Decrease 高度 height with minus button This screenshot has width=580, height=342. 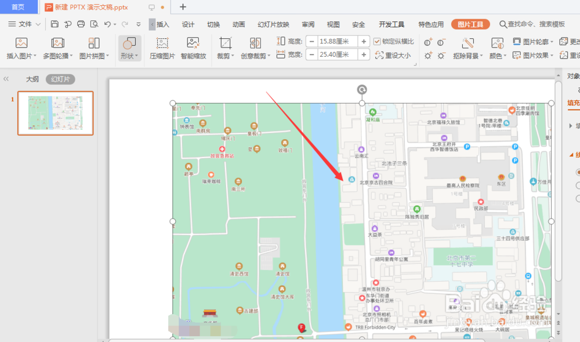[x=311, y=41]
